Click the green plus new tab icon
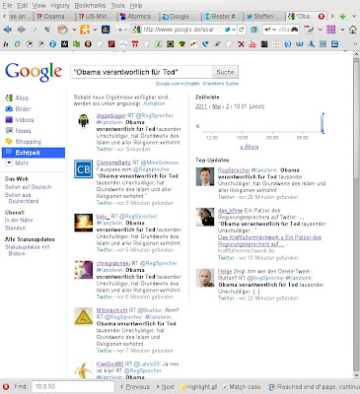 (342, 16)
